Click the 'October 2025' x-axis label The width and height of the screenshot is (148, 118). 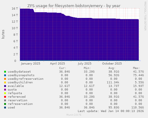coord(112,64)
